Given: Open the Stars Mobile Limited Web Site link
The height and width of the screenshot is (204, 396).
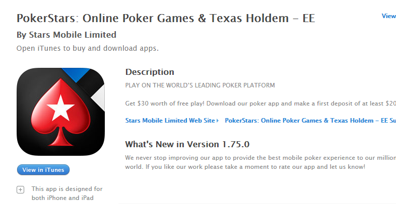Looking at the screenshot, I should (170, 121).
